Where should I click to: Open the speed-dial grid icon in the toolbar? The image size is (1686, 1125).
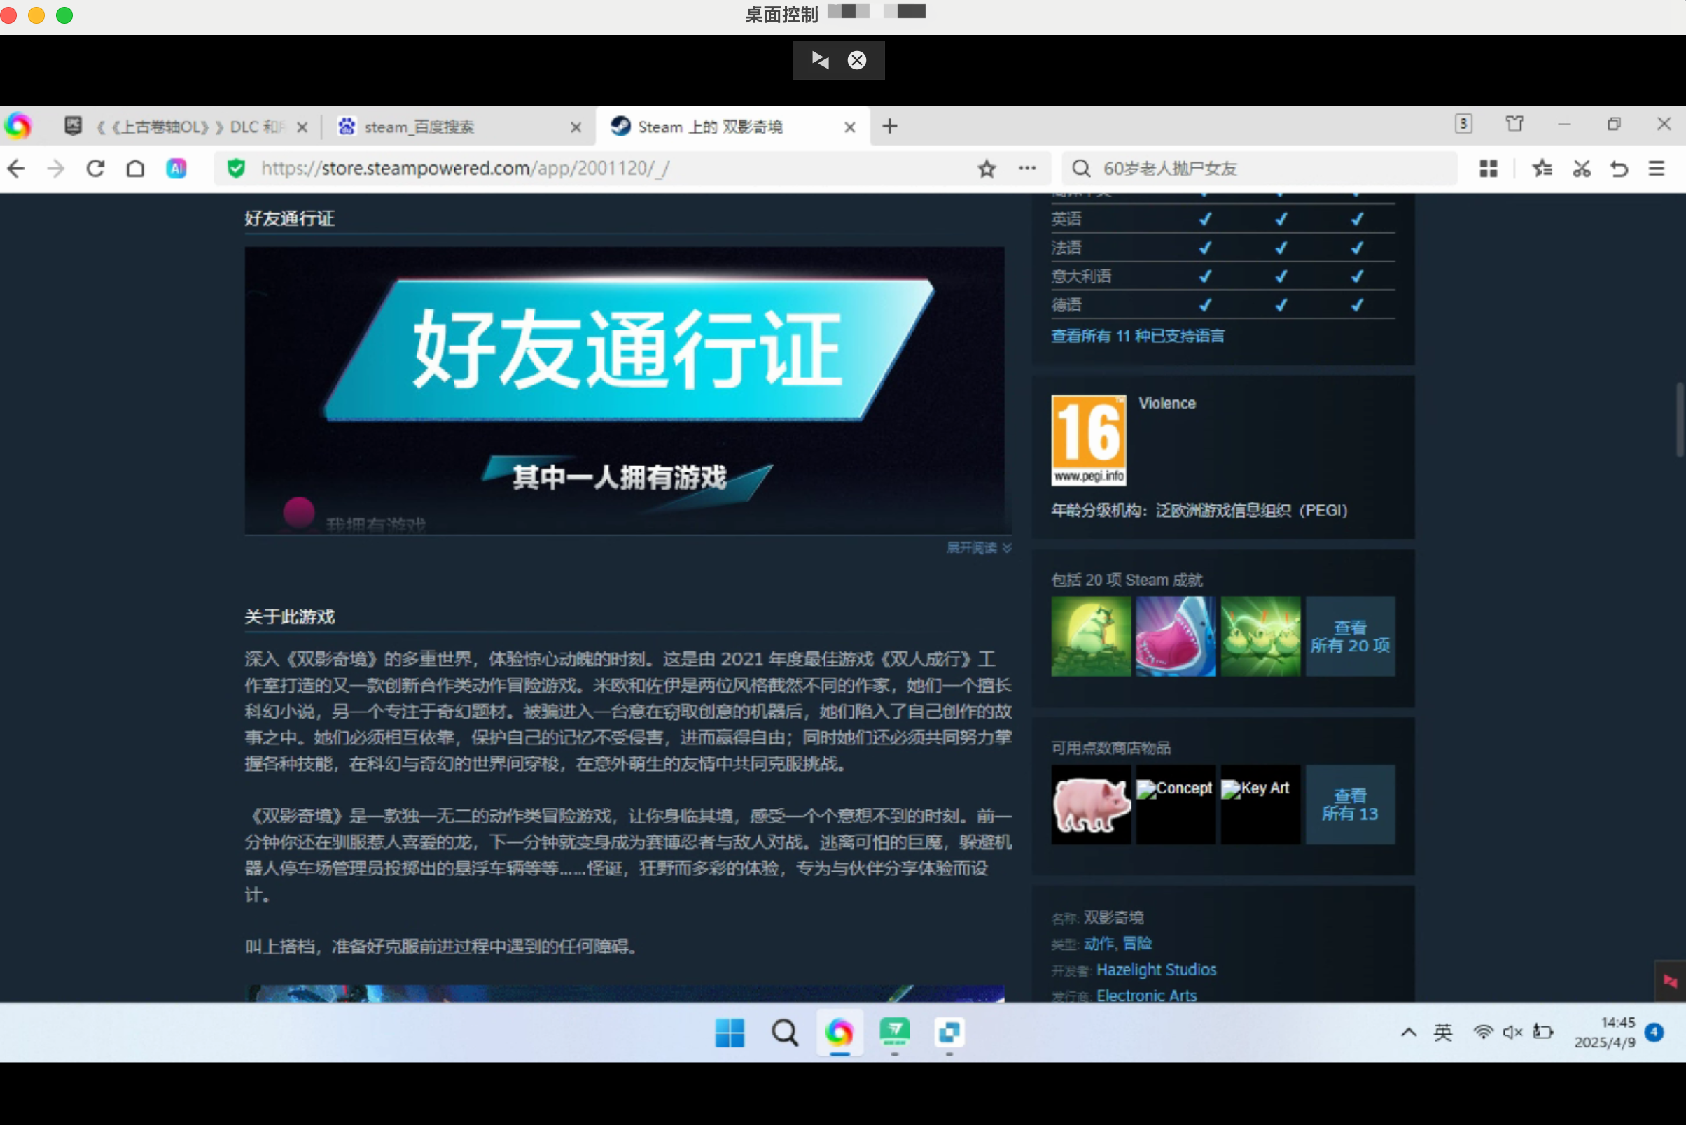point(1489,168)
